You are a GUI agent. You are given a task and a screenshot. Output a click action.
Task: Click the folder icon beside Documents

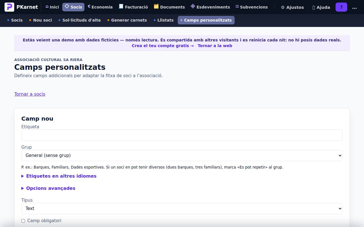156,6
